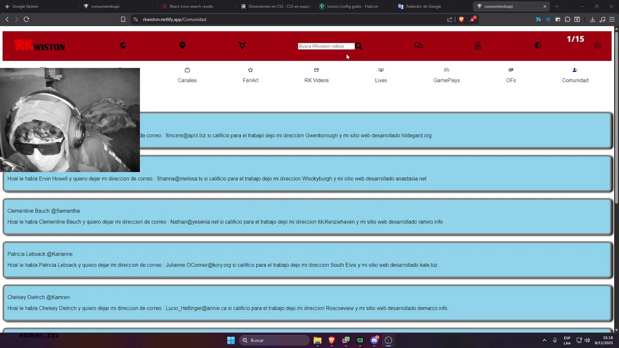The height and width of the screenshot is (348, 619).
Task: Open the settings gear in the red header
Action: click(x=597, y=45)
